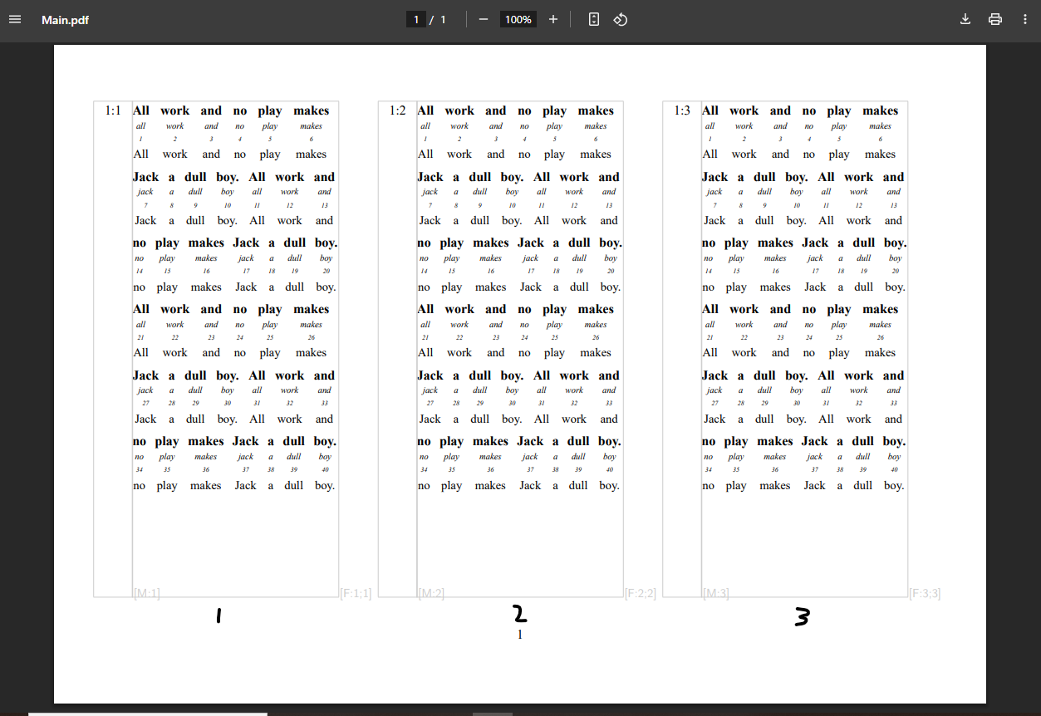This screenshot has width=1041, height=716.
Task: Click the [M:3] marker text
Action: pos(715,593)
